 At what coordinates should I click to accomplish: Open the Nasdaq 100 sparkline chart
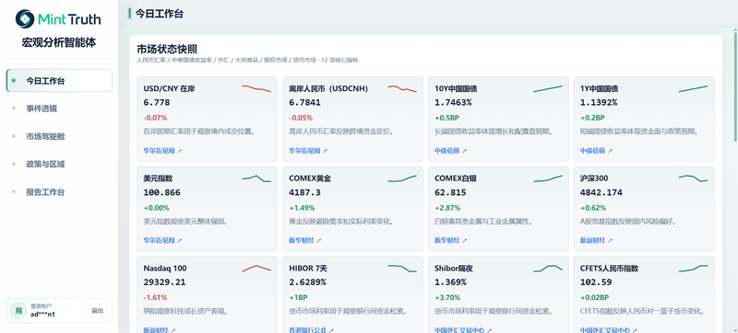tap(256, 269)
